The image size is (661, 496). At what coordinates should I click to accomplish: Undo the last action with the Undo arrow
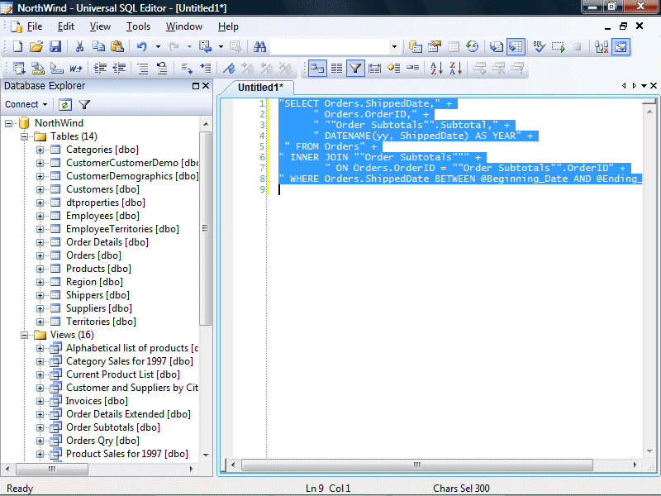pos(141,46)
